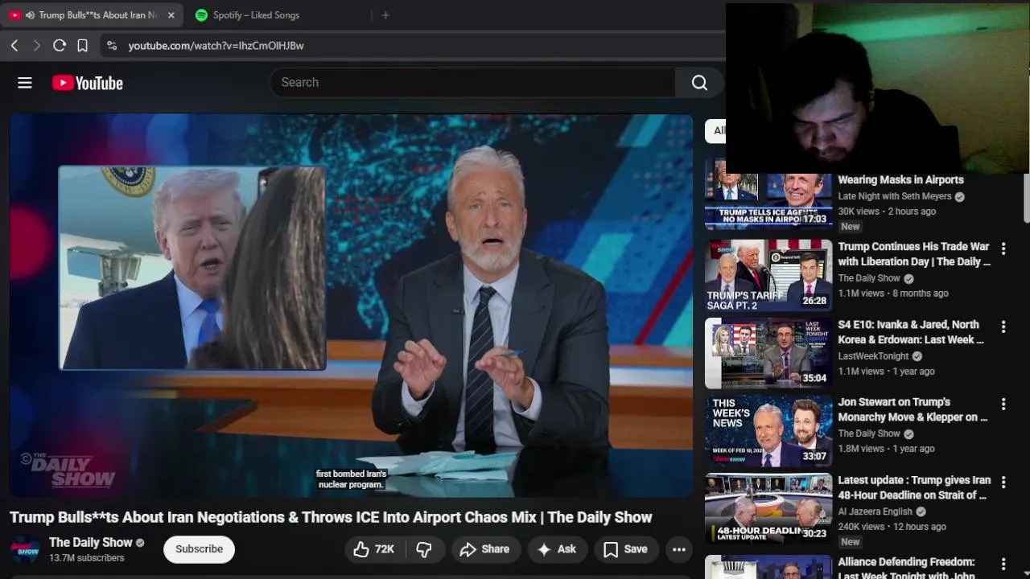Bookmark this page with the bookmark icon
The width and height of the screenshot is (1030, 579).
point(82,46)
